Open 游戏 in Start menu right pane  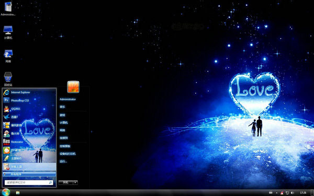coord(62,115)
